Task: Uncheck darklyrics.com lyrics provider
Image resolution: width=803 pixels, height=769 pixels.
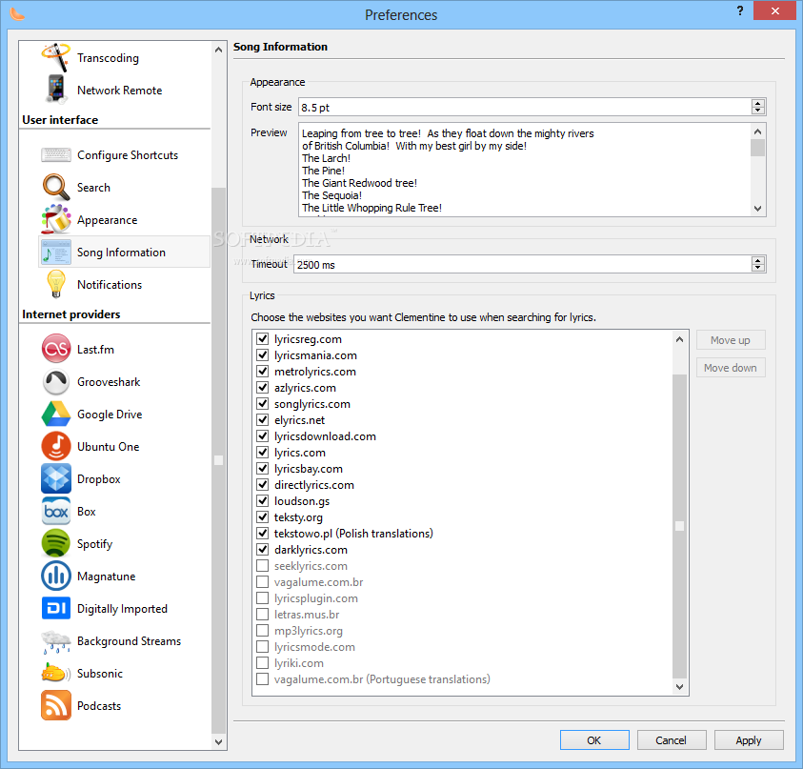Action: 262,549
